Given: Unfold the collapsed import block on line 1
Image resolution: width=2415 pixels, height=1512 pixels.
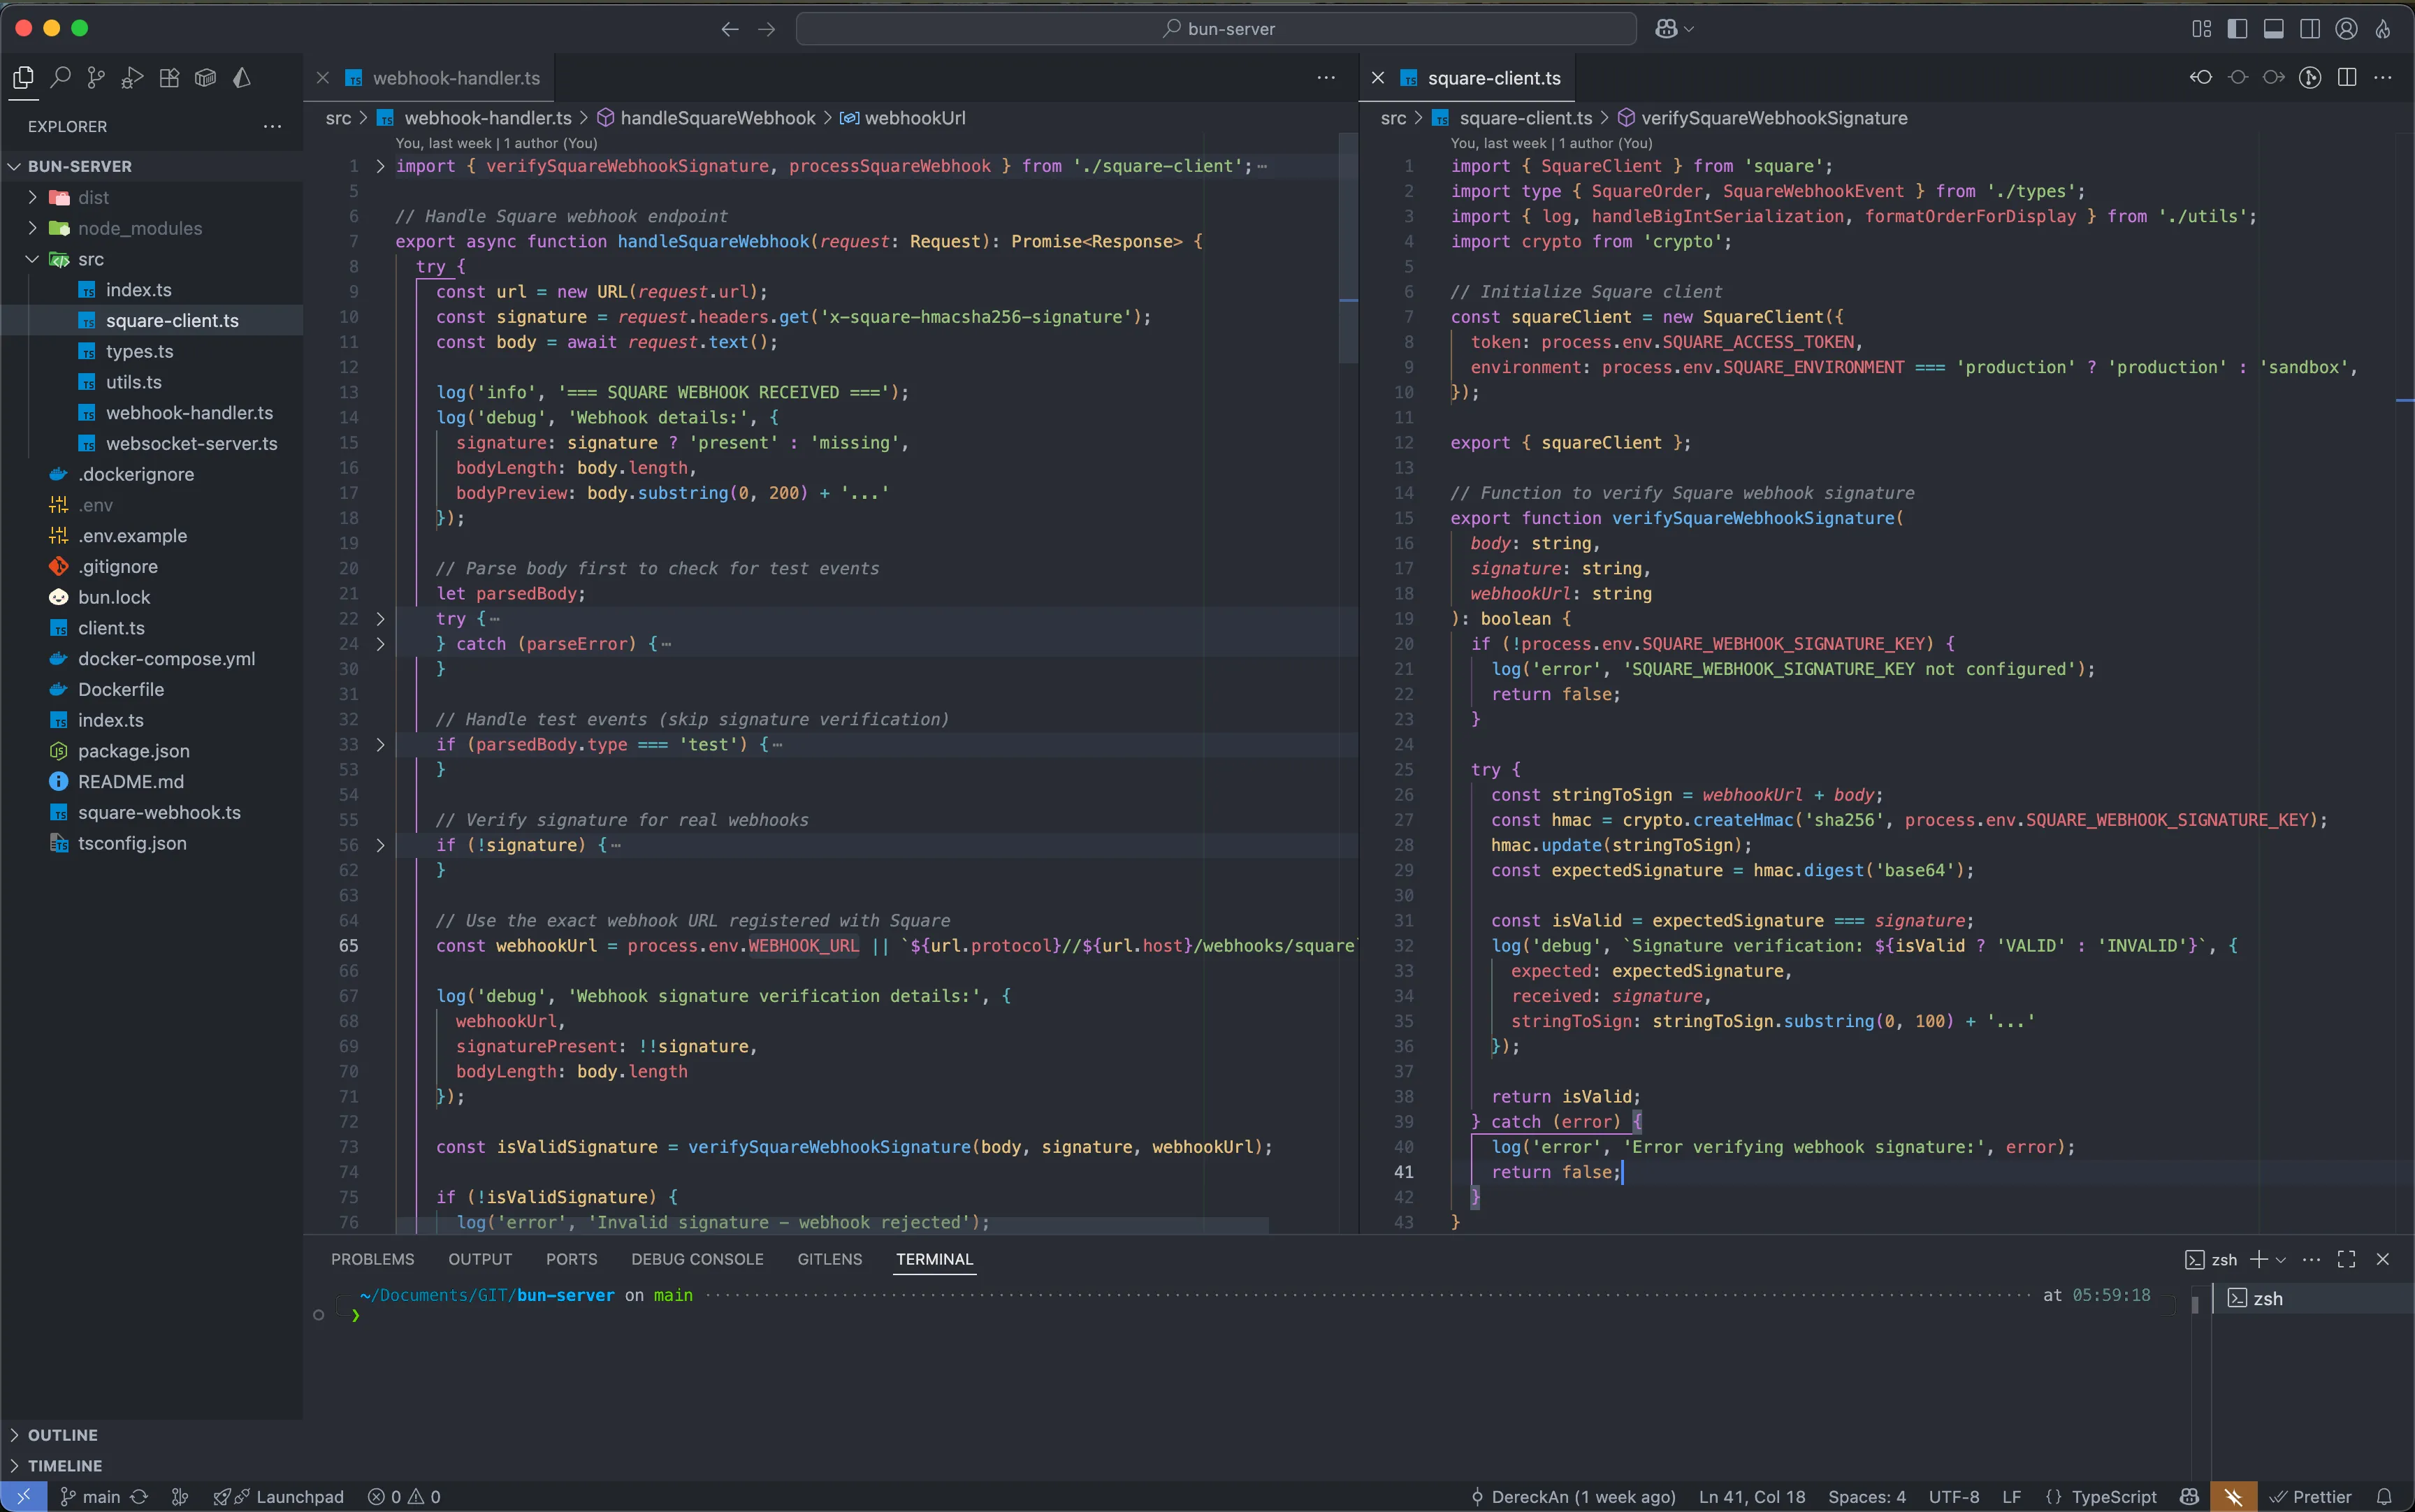Looking at the screenshot, I should 380,166.
